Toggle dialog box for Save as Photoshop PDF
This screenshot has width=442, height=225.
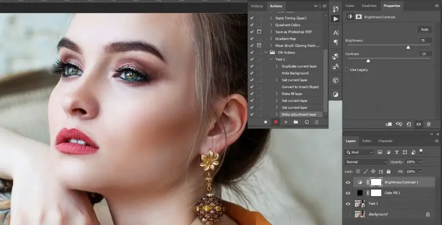[x=259, y=32]
